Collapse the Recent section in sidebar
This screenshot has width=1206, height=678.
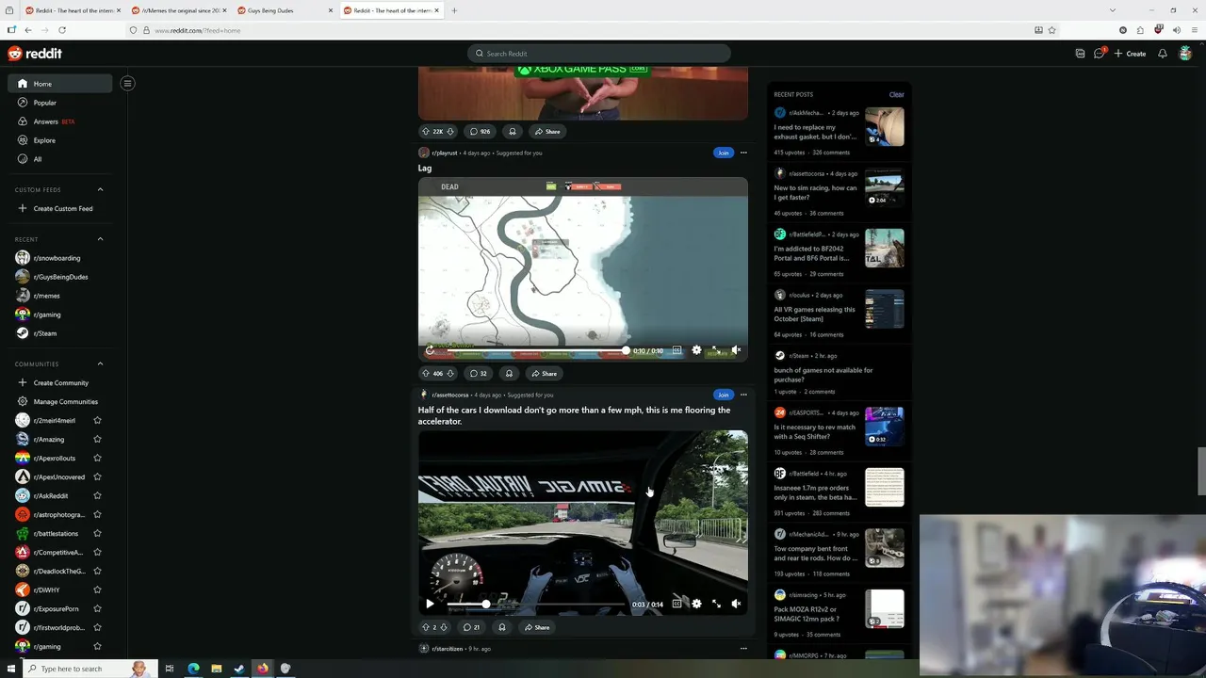tap(100, 239)
